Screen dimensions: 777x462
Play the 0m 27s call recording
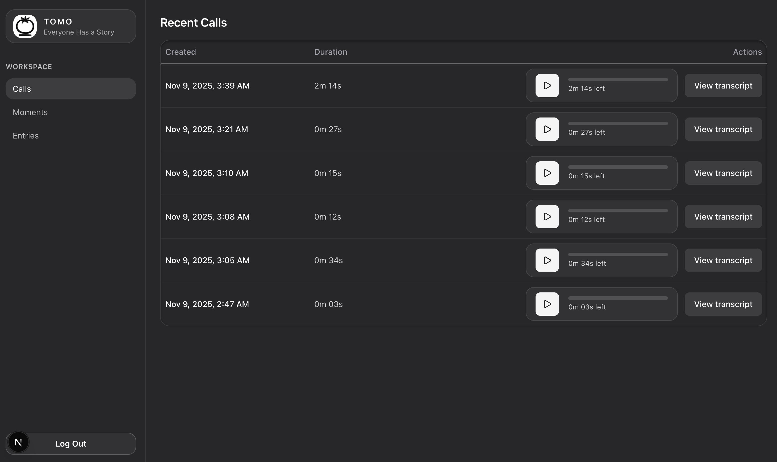point(547,129)
